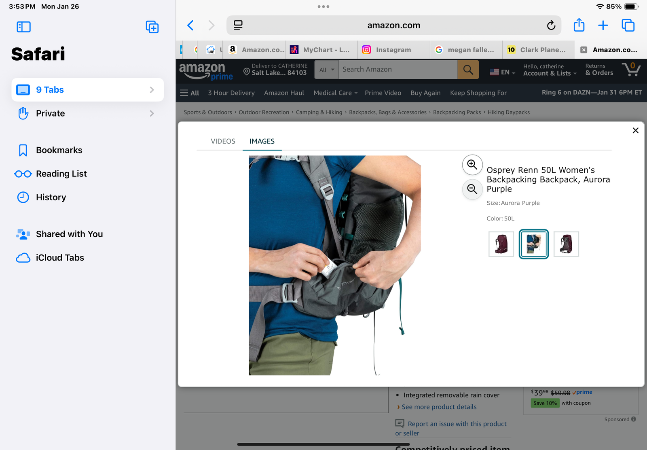Reload the amazon.com page

551,25
